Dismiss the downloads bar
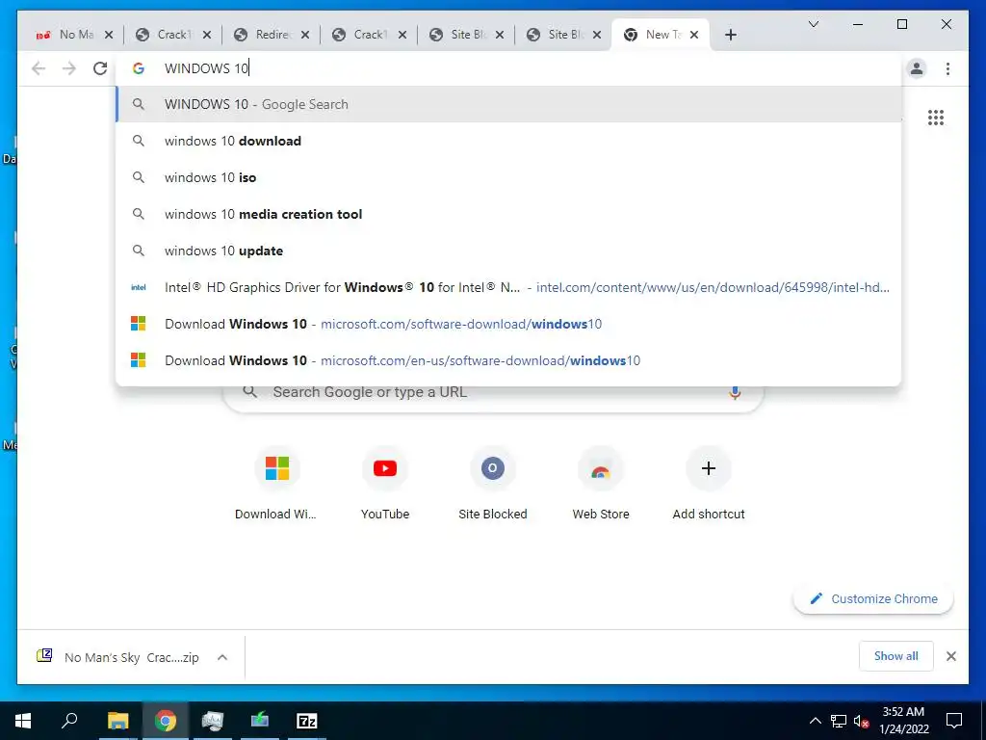This screenshot has height=740, width=986. point(950,656)
